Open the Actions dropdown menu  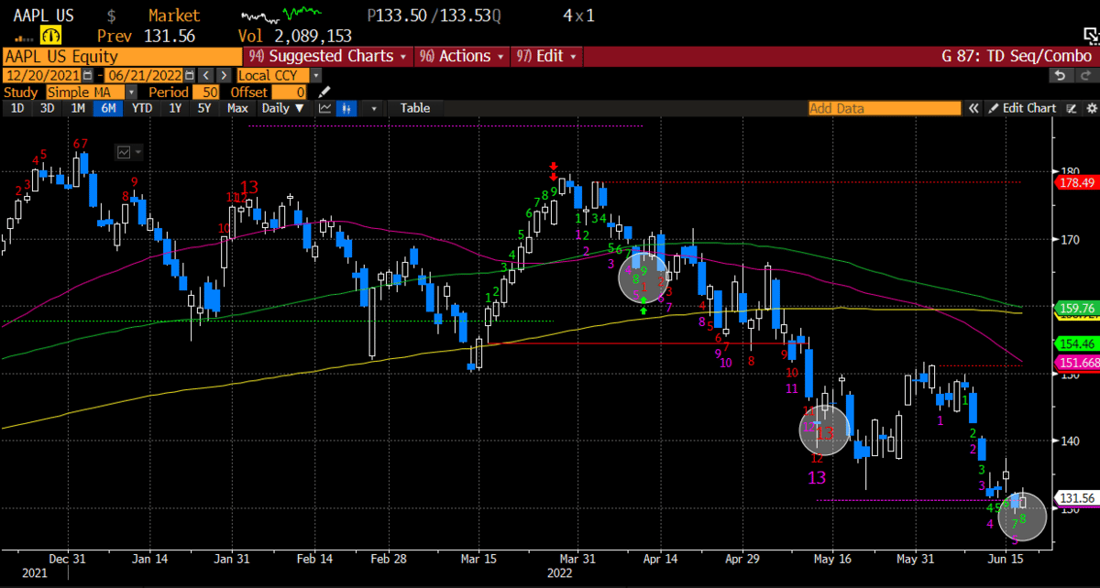[x=460, y=56]
